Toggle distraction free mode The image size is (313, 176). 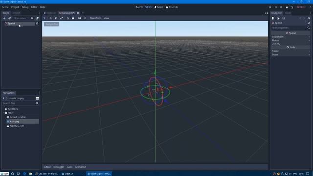point(266,13)
